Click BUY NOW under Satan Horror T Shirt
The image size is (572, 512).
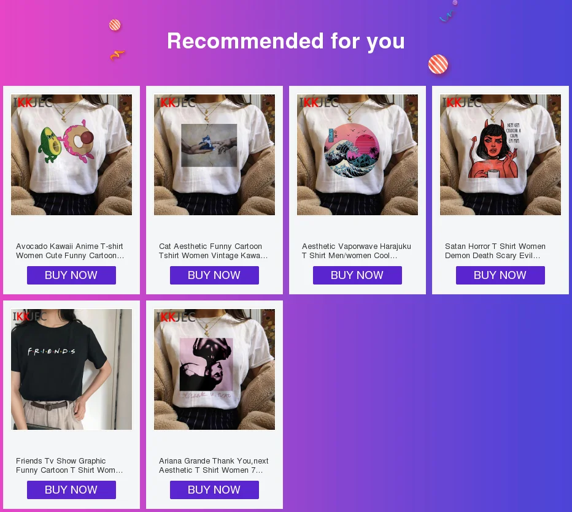pos(501,275)
